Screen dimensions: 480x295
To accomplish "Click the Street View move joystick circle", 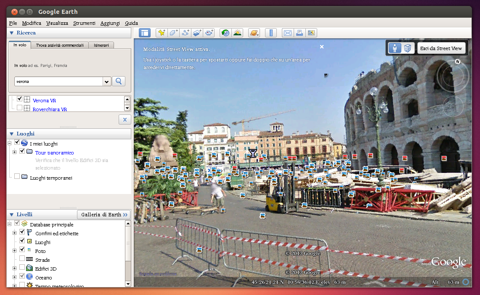I will [x=453, y=106].
